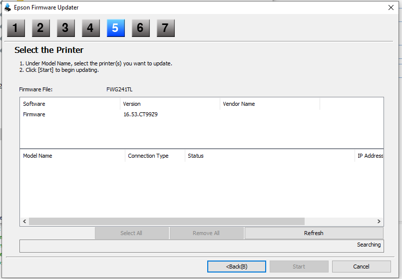402x279 pixels.
Task: Sort by Model Name column header
Action: pos(72,156)
